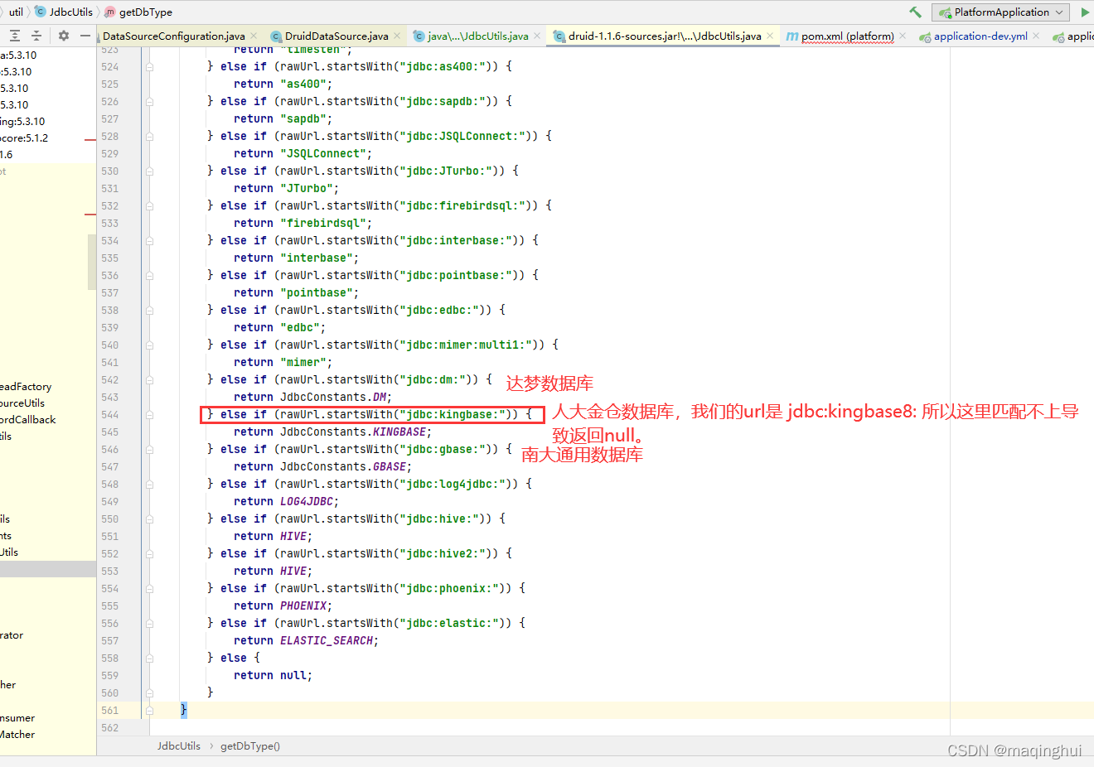Click the Expand All icon in Structure panel
The width and height of the screenshot is (1094, 767).
pos(15,36)
